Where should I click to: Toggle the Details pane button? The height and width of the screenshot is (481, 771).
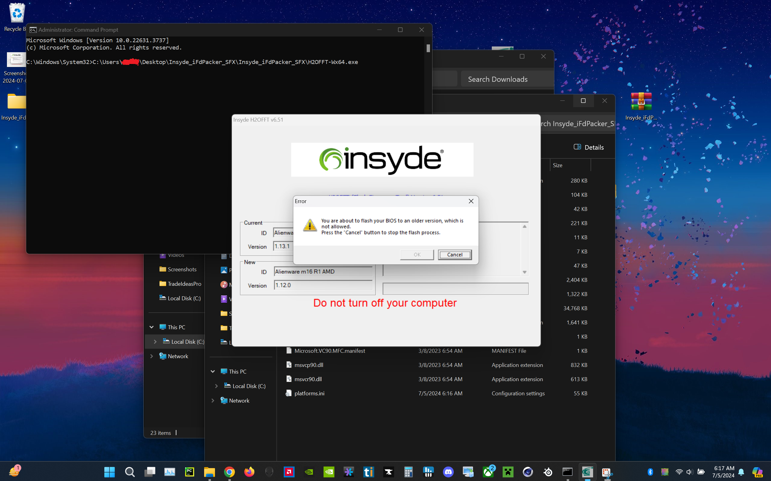coord(589,147)
